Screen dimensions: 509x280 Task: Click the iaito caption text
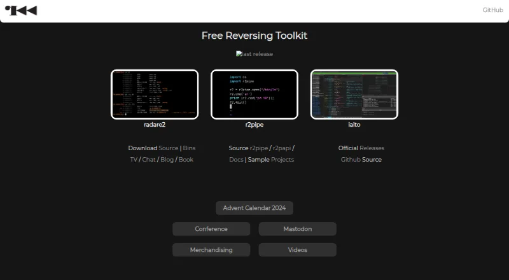354,125
